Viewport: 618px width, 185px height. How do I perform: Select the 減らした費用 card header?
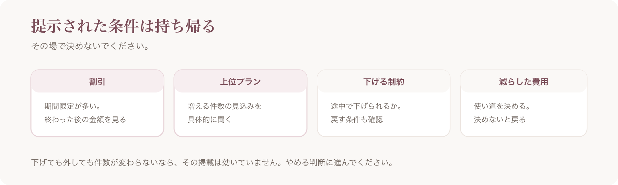[524, 82]
